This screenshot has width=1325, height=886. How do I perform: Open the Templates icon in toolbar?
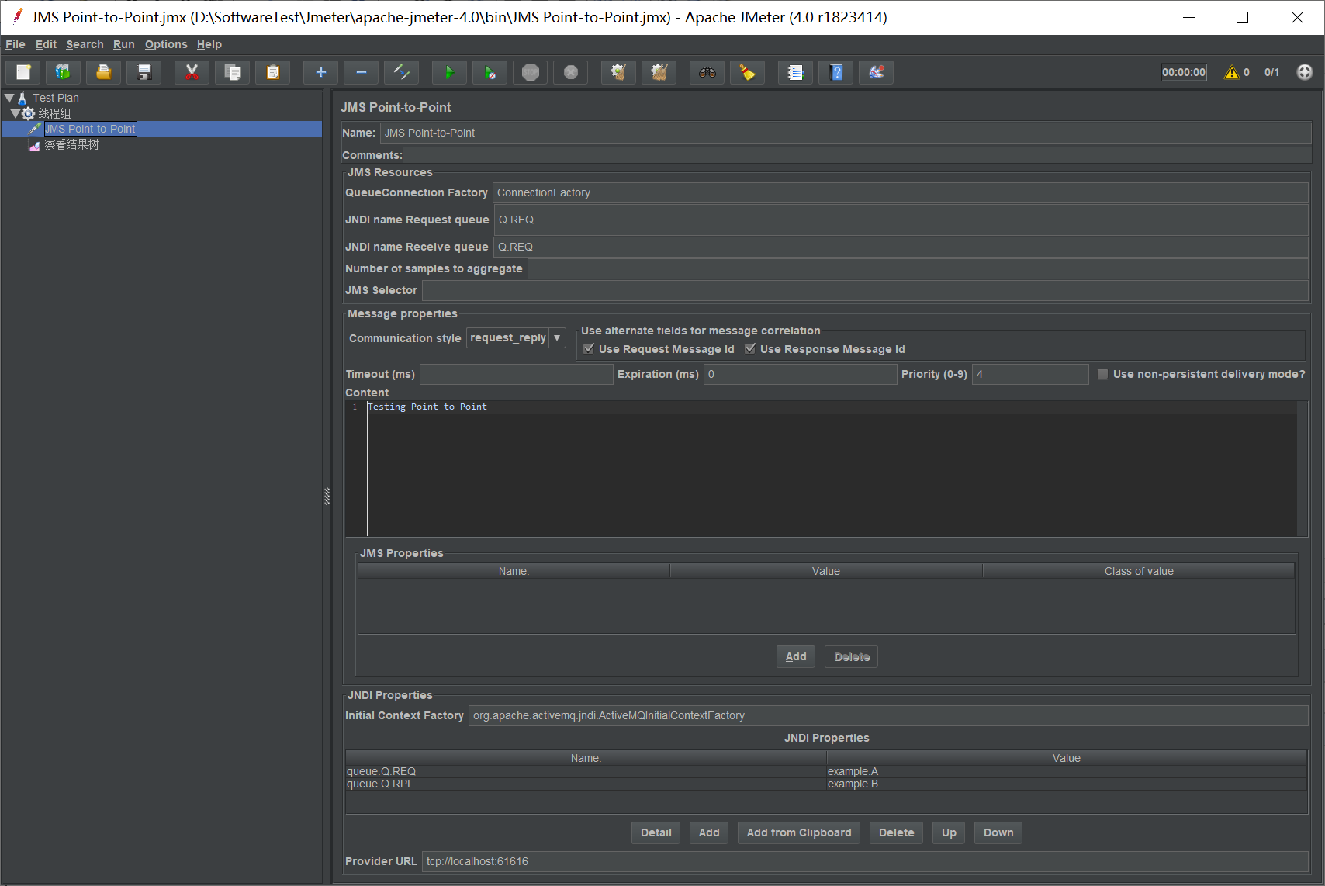[x=63, y=72]
